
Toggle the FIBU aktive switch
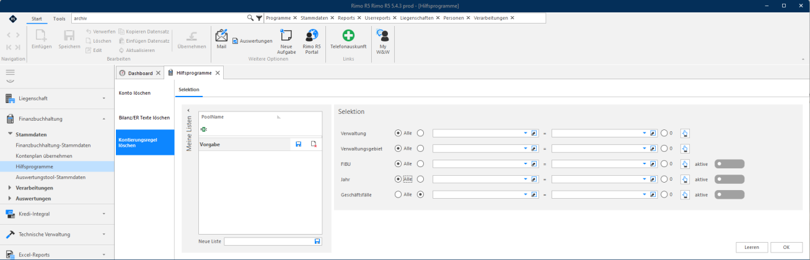coord(729,164)
